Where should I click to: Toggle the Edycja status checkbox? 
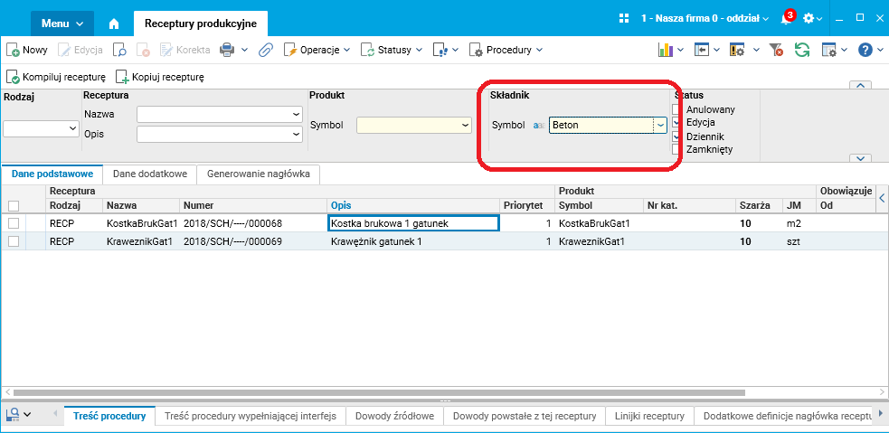pyautogui.click(x=676, y=122)
